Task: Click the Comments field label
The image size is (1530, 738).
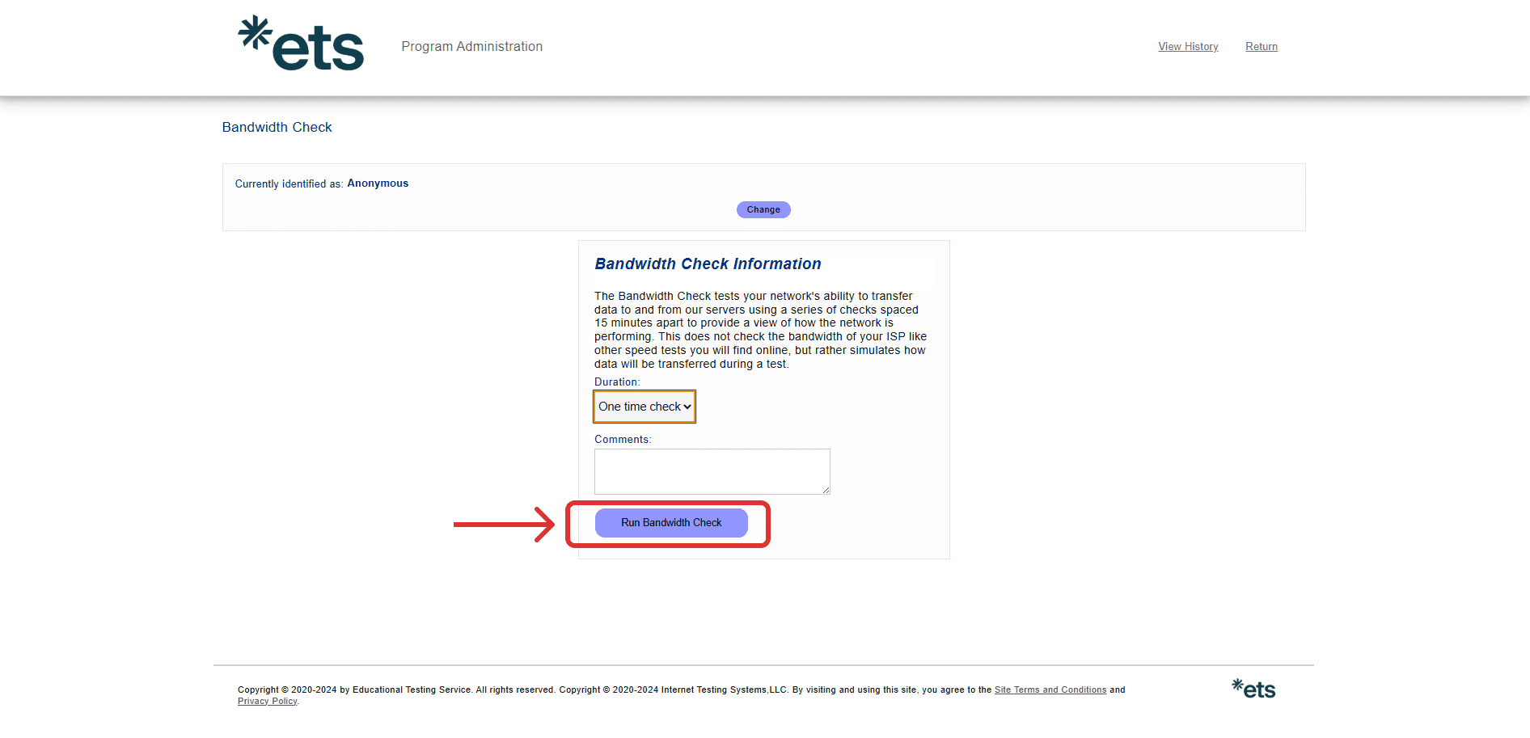Action: (x=622, y=440)
